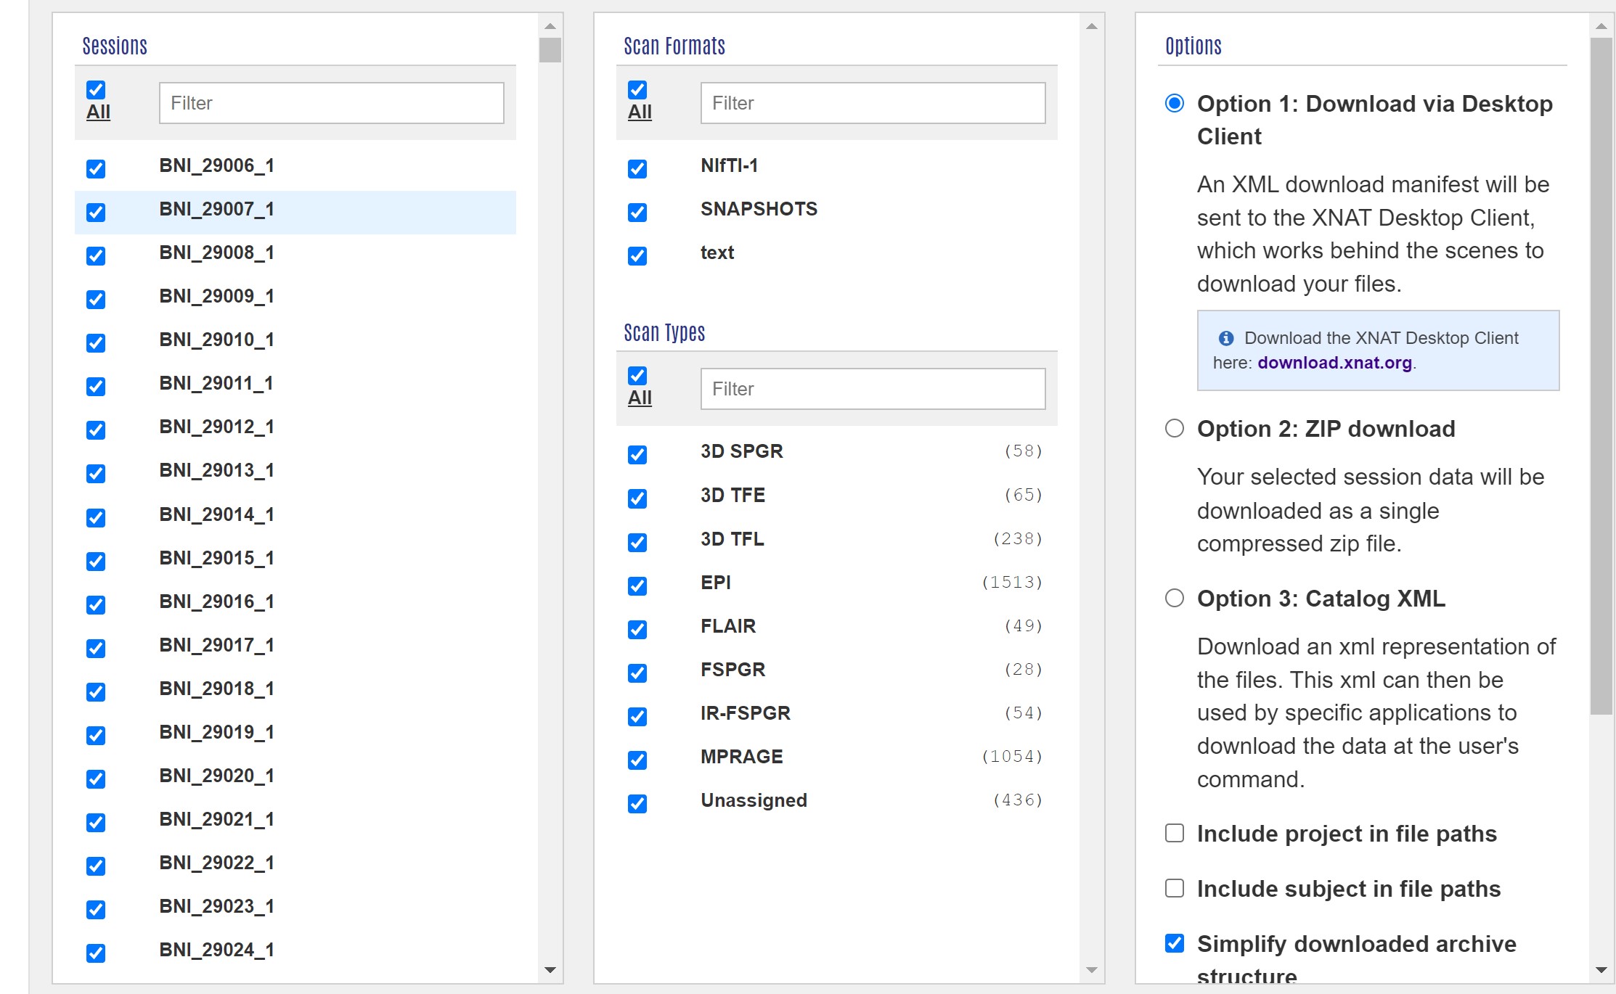
Task: Enable Include project in file paths
Action: click(x=1174, y=833)
